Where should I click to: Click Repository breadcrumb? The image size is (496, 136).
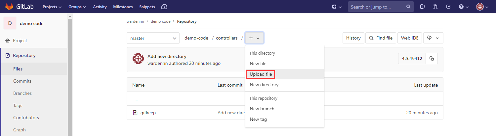[187, 21]
